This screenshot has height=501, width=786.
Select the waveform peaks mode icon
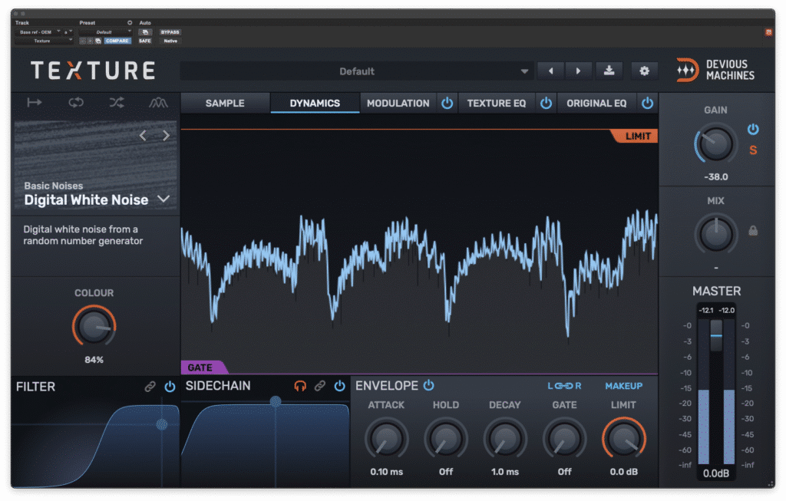click(x=158, y=103)
